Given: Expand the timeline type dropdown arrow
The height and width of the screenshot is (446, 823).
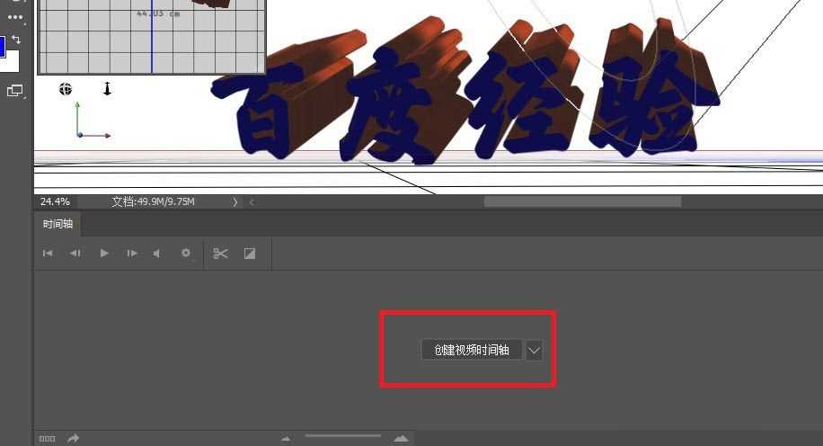Looking at the screenshot, I should (x=535, y=350).
